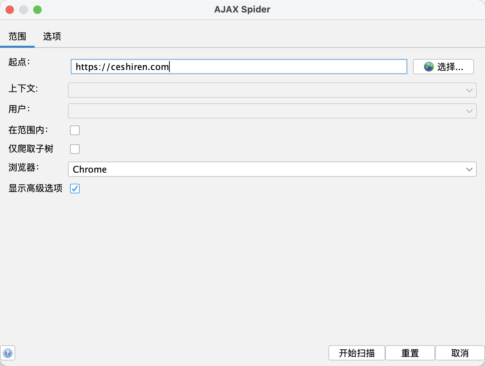
Task: Click the globe icon on 选择 button
Action: pyautogui.click(x=429, y=67)
